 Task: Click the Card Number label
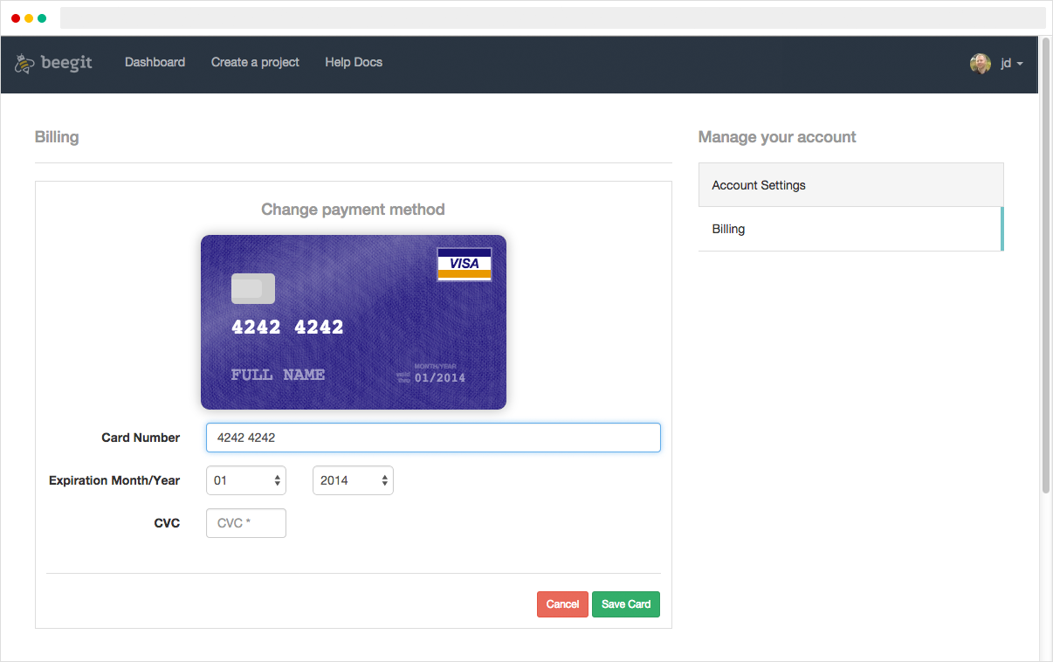click(141, 438)
